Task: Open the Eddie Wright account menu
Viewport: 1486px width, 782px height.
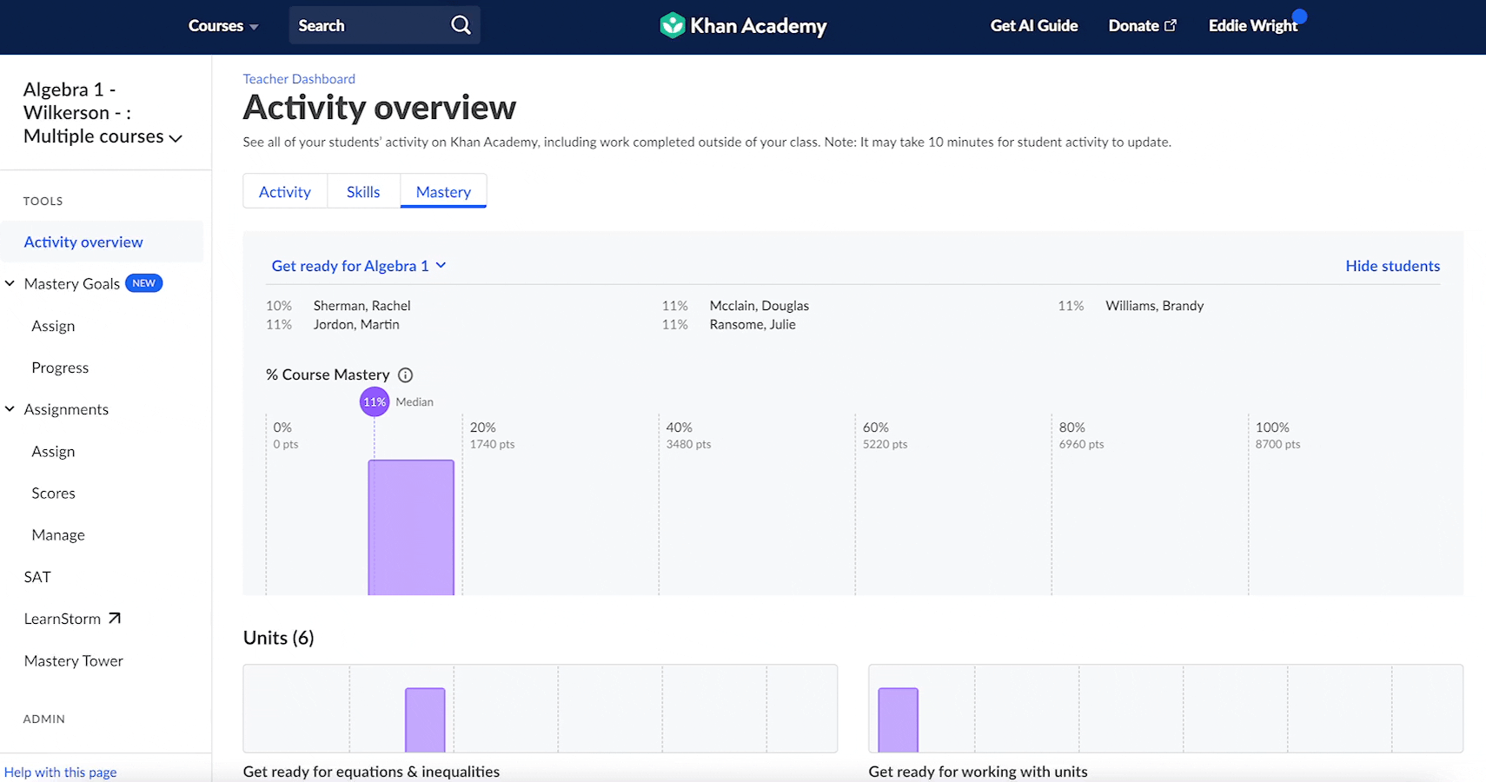Action: coord(1252,26)
